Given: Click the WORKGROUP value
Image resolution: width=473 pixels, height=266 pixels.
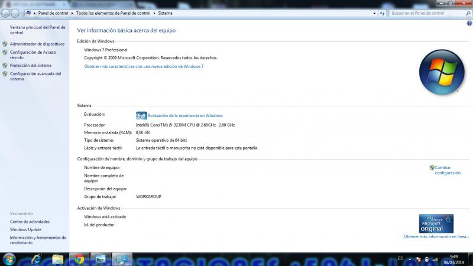Looking at the screenshot, I should (x=148, y=197).
